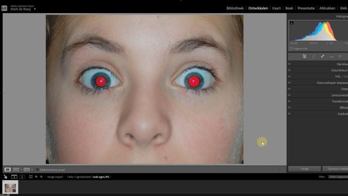Click the Vorige button
Viewport: 348px width, 196px height.
tap(304, 169)
